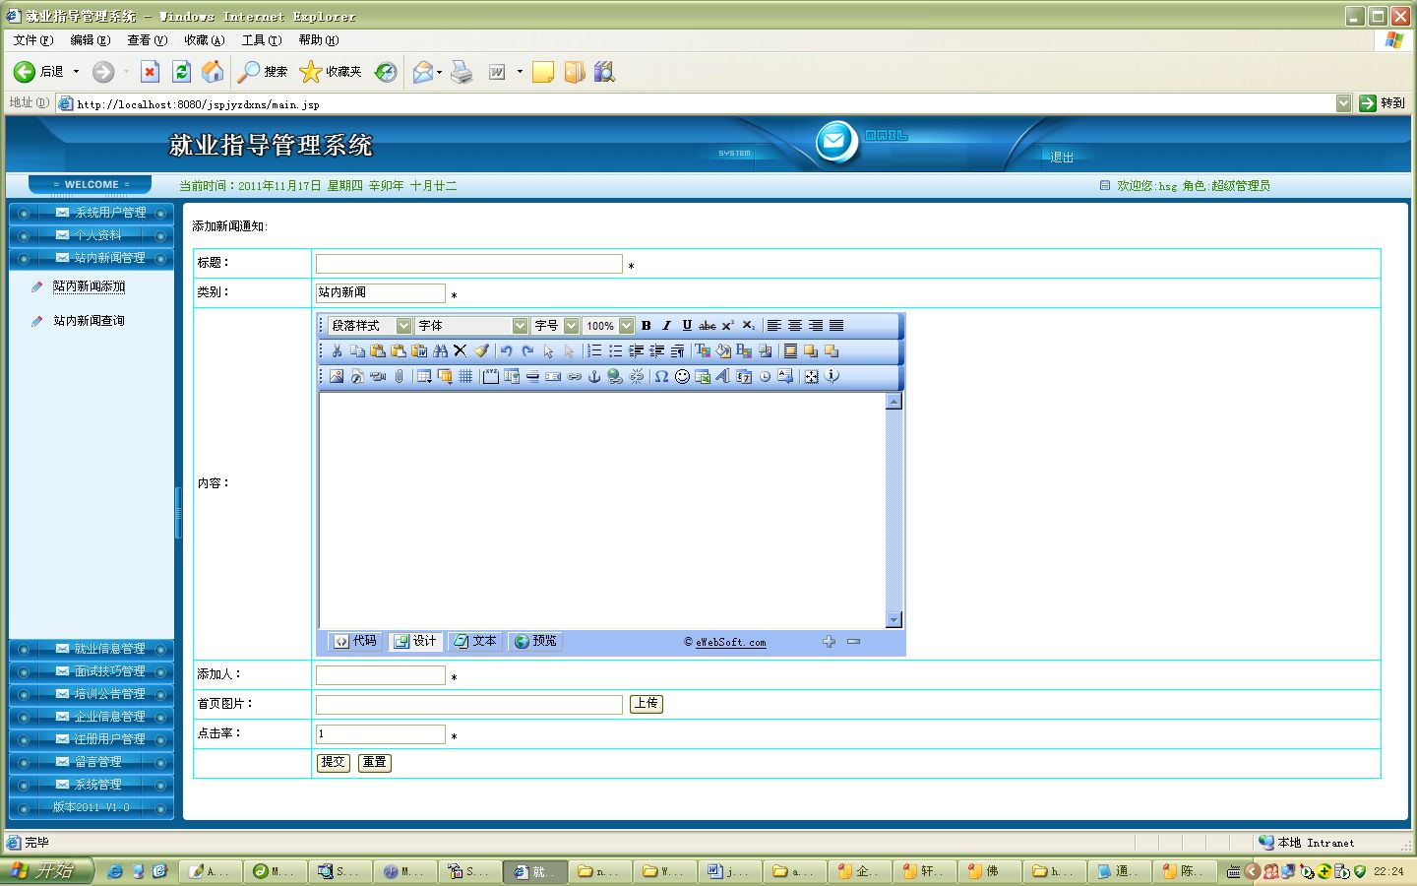Apply subscript formatting
The height and width of the screenshot is (886, 1417).
click(x=749, y=326)
